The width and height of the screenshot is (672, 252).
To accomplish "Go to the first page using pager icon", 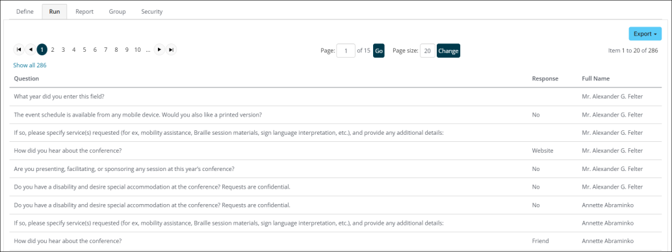I will (19, 49).
